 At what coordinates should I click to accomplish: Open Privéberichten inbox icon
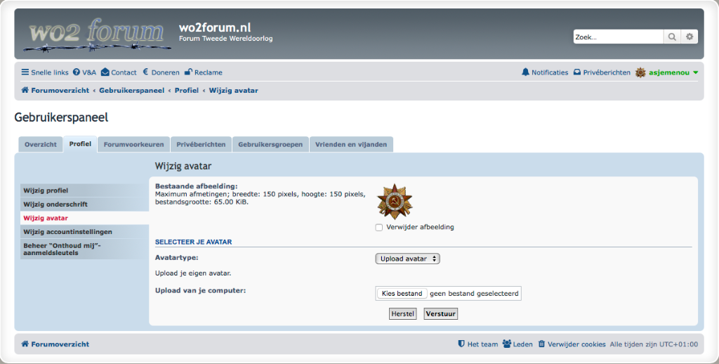[x=577, y=72]
